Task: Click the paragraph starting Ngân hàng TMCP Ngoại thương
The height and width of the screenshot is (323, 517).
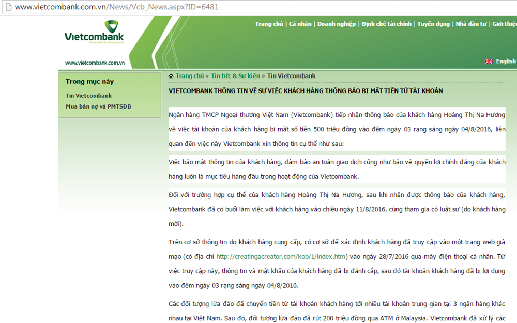Action: tap(337, 129)
